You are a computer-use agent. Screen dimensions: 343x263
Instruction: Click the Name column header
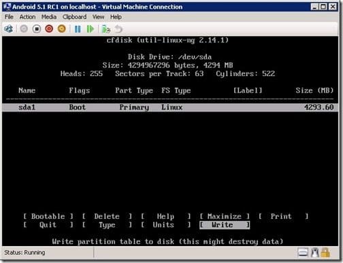tap(27, 90)
